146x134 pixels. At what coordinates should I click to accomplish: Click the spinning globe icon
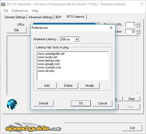tap(12, 104)
